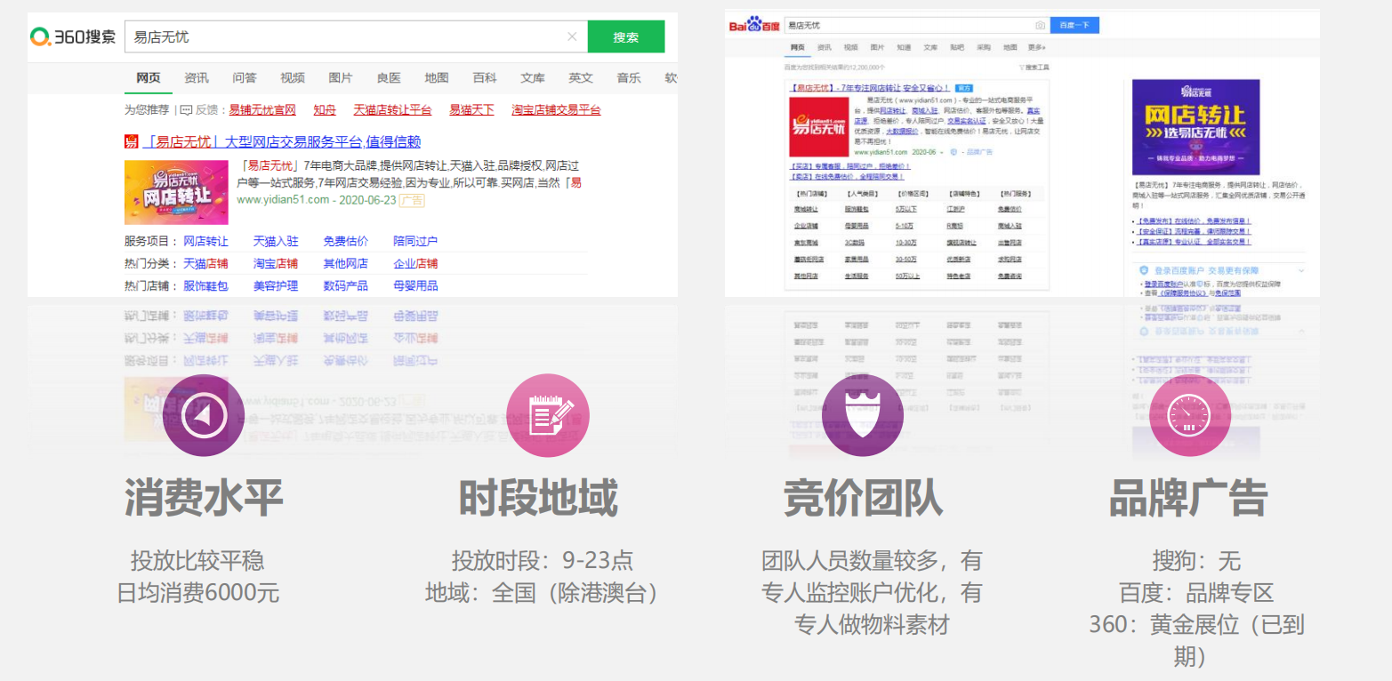The image size is (1392, 681).
Task: Open the Baidu 贴吧 tab
Action: 957,47
